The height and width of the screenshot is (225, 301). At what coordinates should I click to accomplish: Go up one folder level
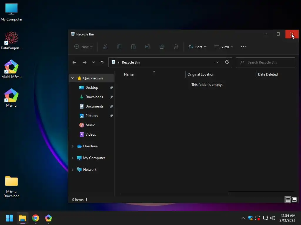(x=102, y=62)
